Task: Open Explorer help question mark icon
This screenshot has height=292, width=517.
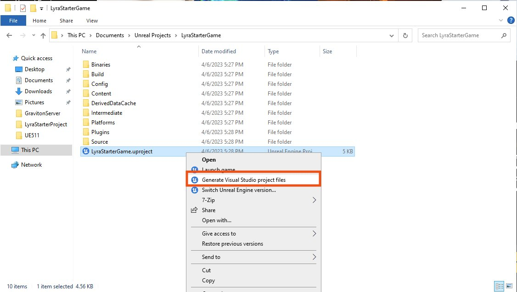Action: [511, 21]
